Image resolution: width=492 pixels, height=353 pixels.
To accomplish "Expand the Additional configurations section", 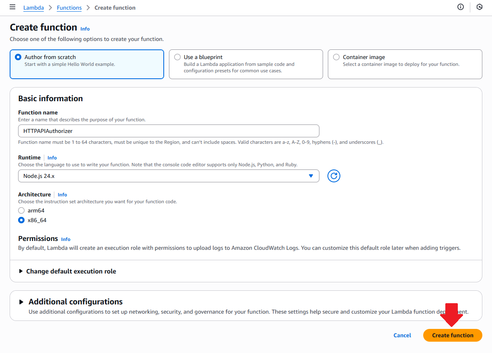I will 71,302.
